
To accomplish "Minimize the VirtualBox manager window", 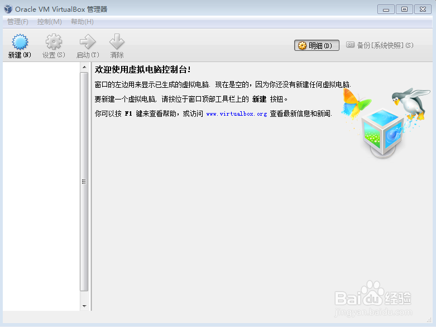I will point(386,10).
